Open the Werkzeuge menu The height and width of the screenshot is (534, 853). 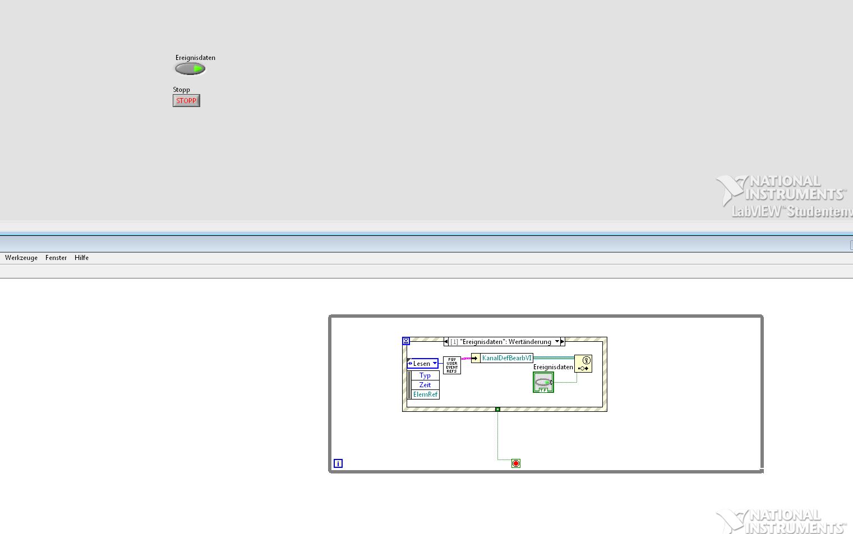pos(21,258)
